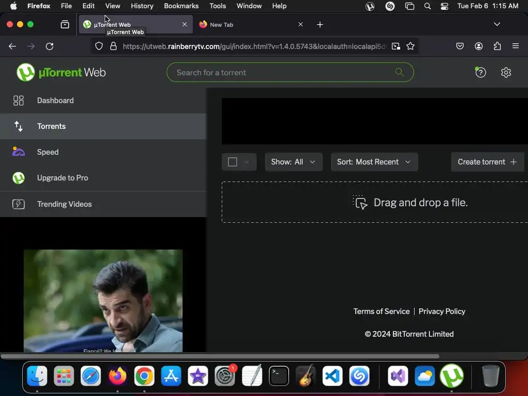Viewport: 528px width, 396px height.
Task: Go to the Dashboard section
Action: pos(103,101)
